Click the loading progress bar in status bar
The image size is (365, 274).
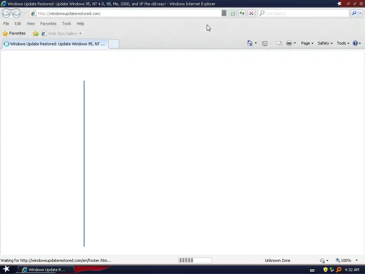point(195,260)
